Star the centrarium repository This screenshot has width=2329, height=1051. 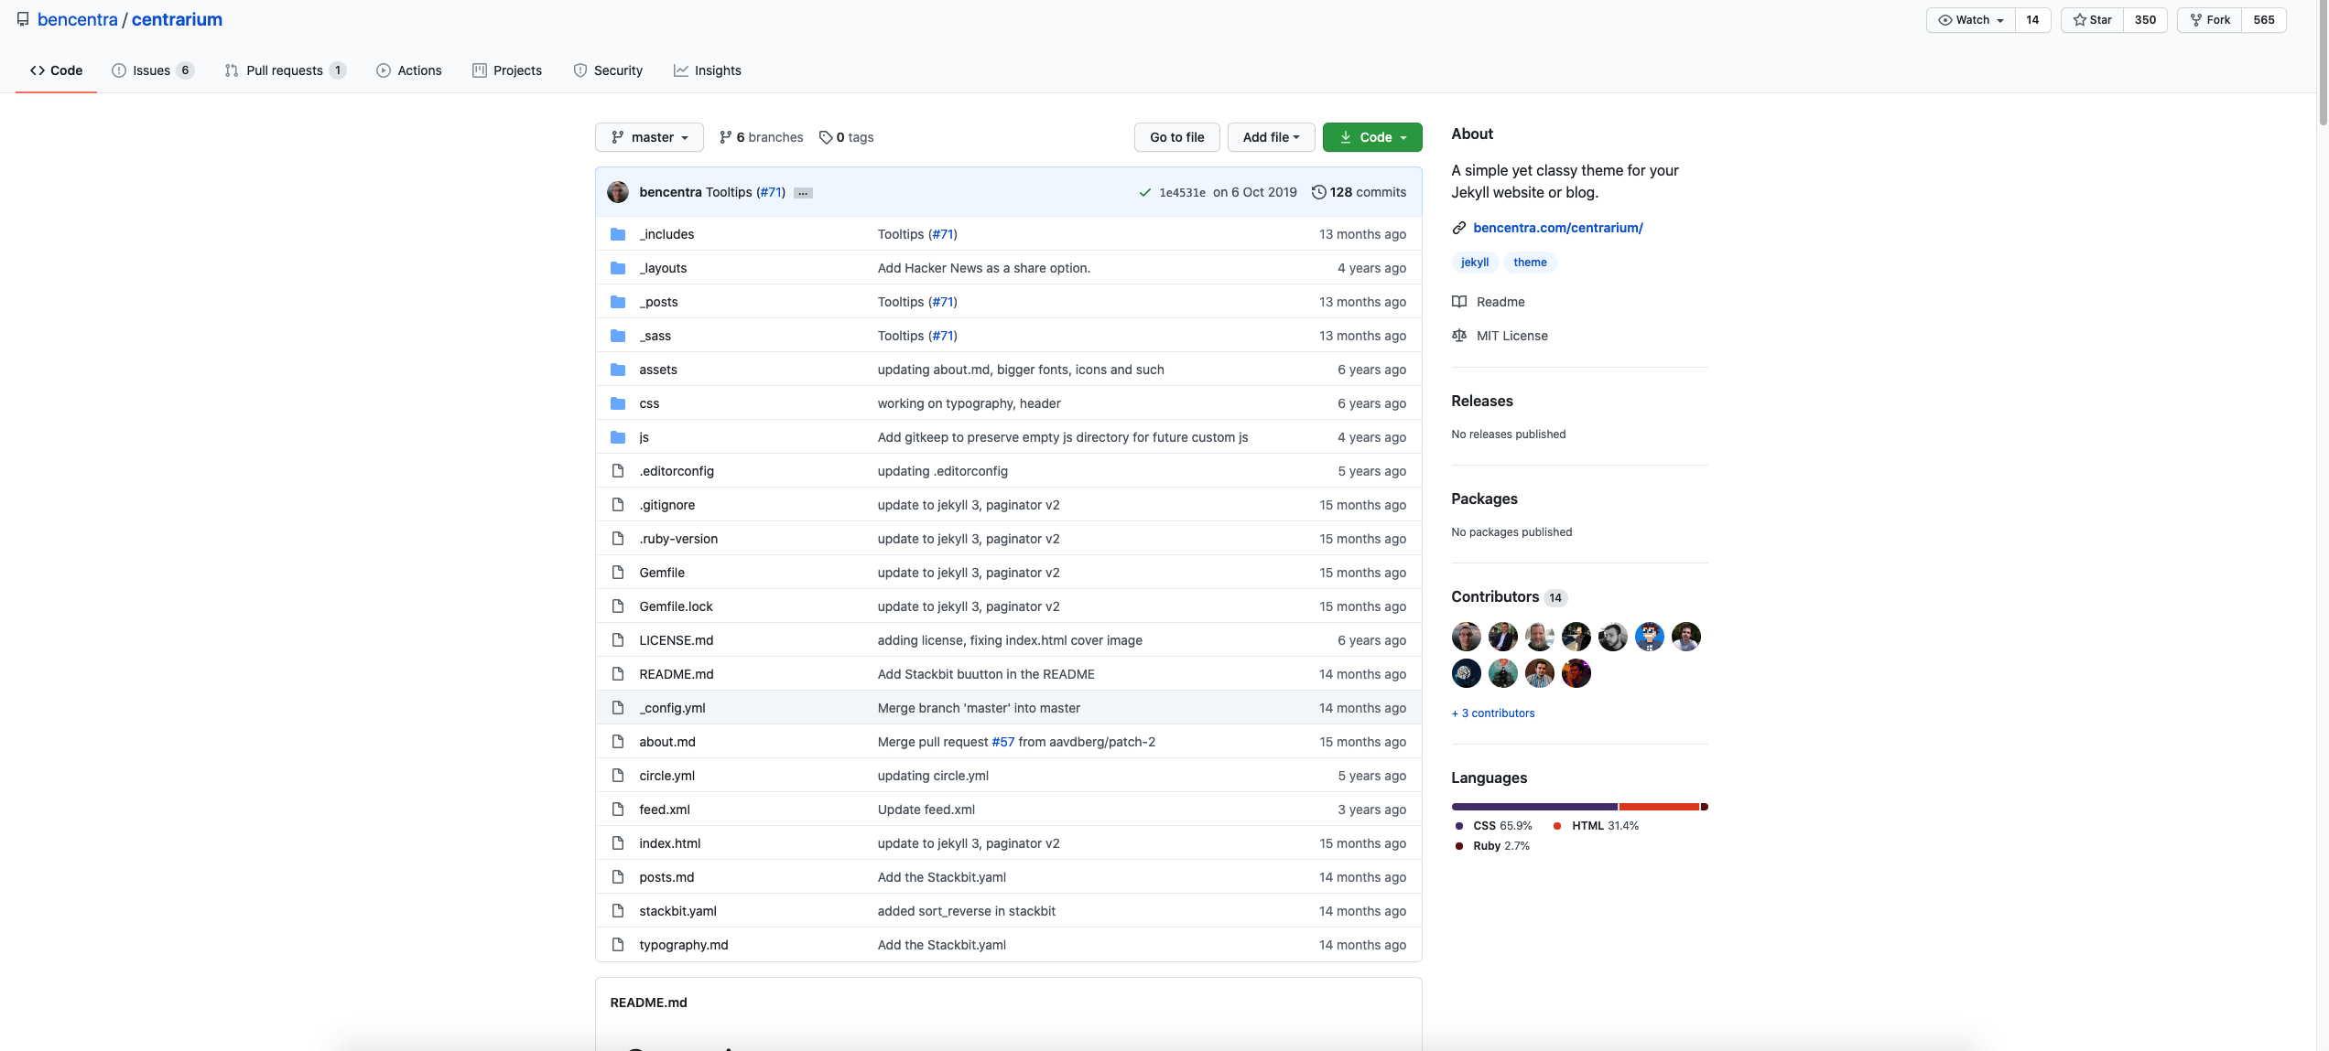(x=2093, y=20)
